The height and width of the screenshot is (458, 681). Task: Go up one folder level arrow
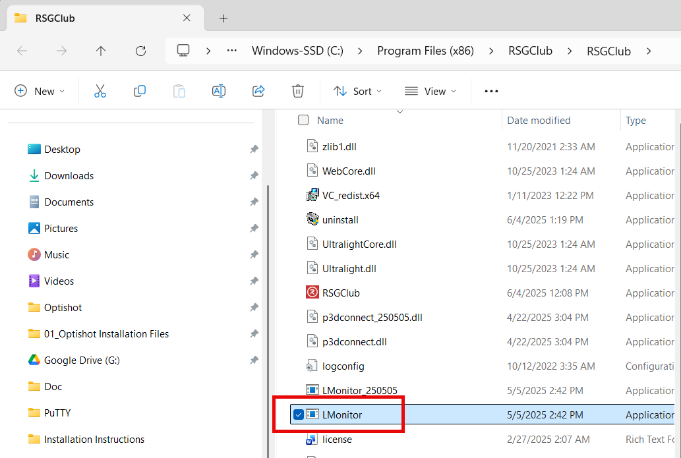coord(101,51)
